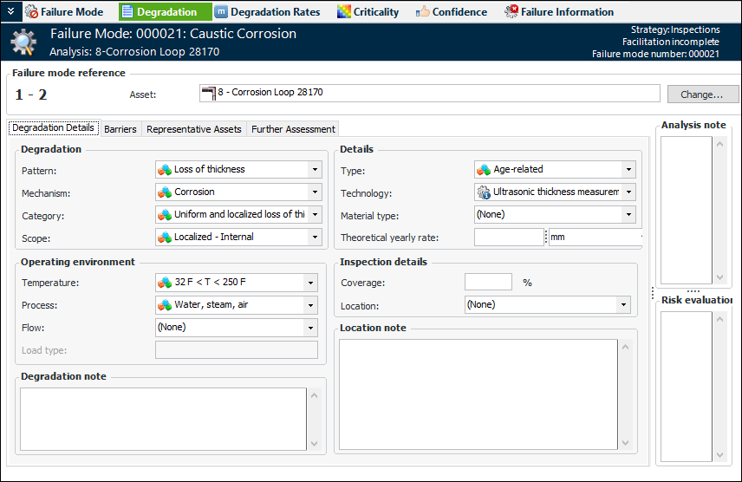Open the Pattern dropdown
Viewport: 742px width, 482px height.
(313, 170)
